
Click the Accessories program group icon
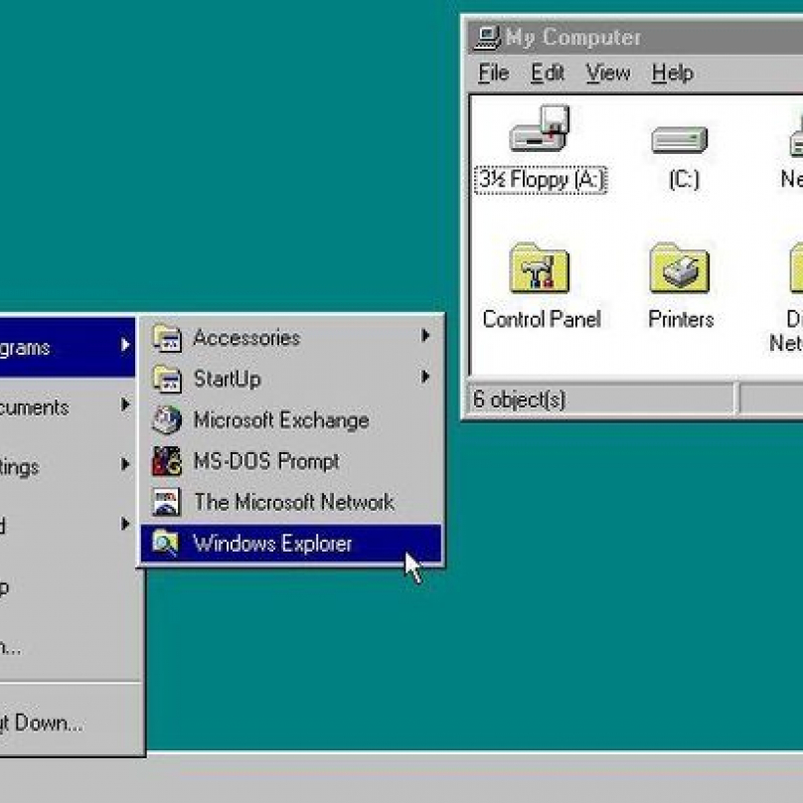[167, 338]
